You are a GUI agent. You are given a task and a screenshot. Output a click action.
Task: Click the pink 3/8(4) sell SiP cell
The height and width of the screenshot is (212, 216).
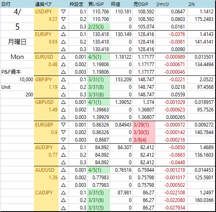pyautogui.click(x=144, y=140)
